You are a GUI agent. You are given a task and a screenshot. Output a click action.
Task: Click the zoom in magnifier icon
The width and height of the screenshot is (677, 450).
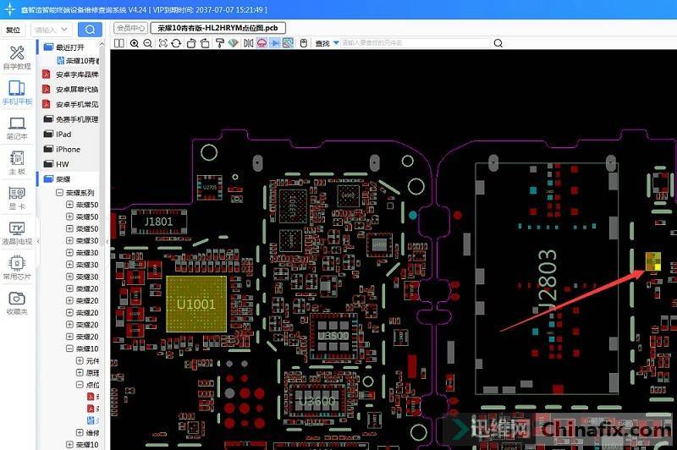[135, 43]
